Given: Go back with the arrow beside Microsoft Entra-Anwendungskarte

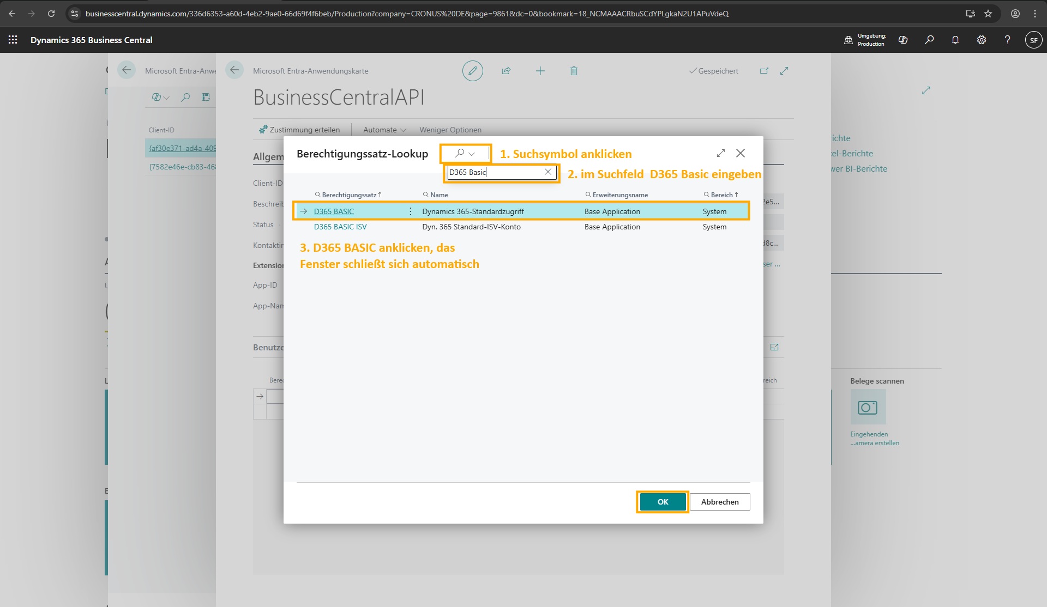Looking at the screenshot, I should click(x=234, y=70).
